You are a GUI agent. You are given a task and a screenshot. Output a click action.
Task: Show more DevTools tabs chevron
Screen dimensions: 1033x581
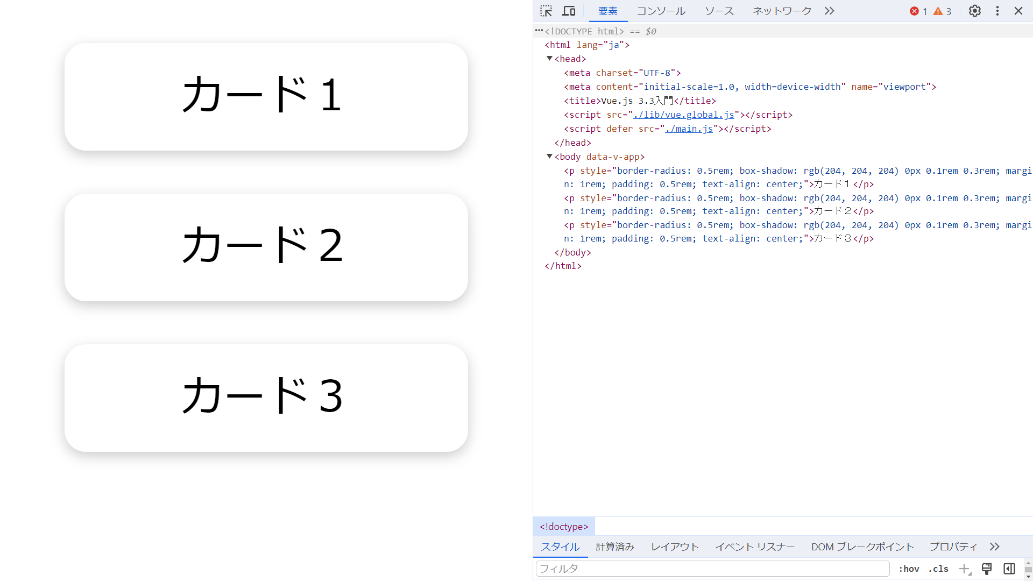coord(829,11)
